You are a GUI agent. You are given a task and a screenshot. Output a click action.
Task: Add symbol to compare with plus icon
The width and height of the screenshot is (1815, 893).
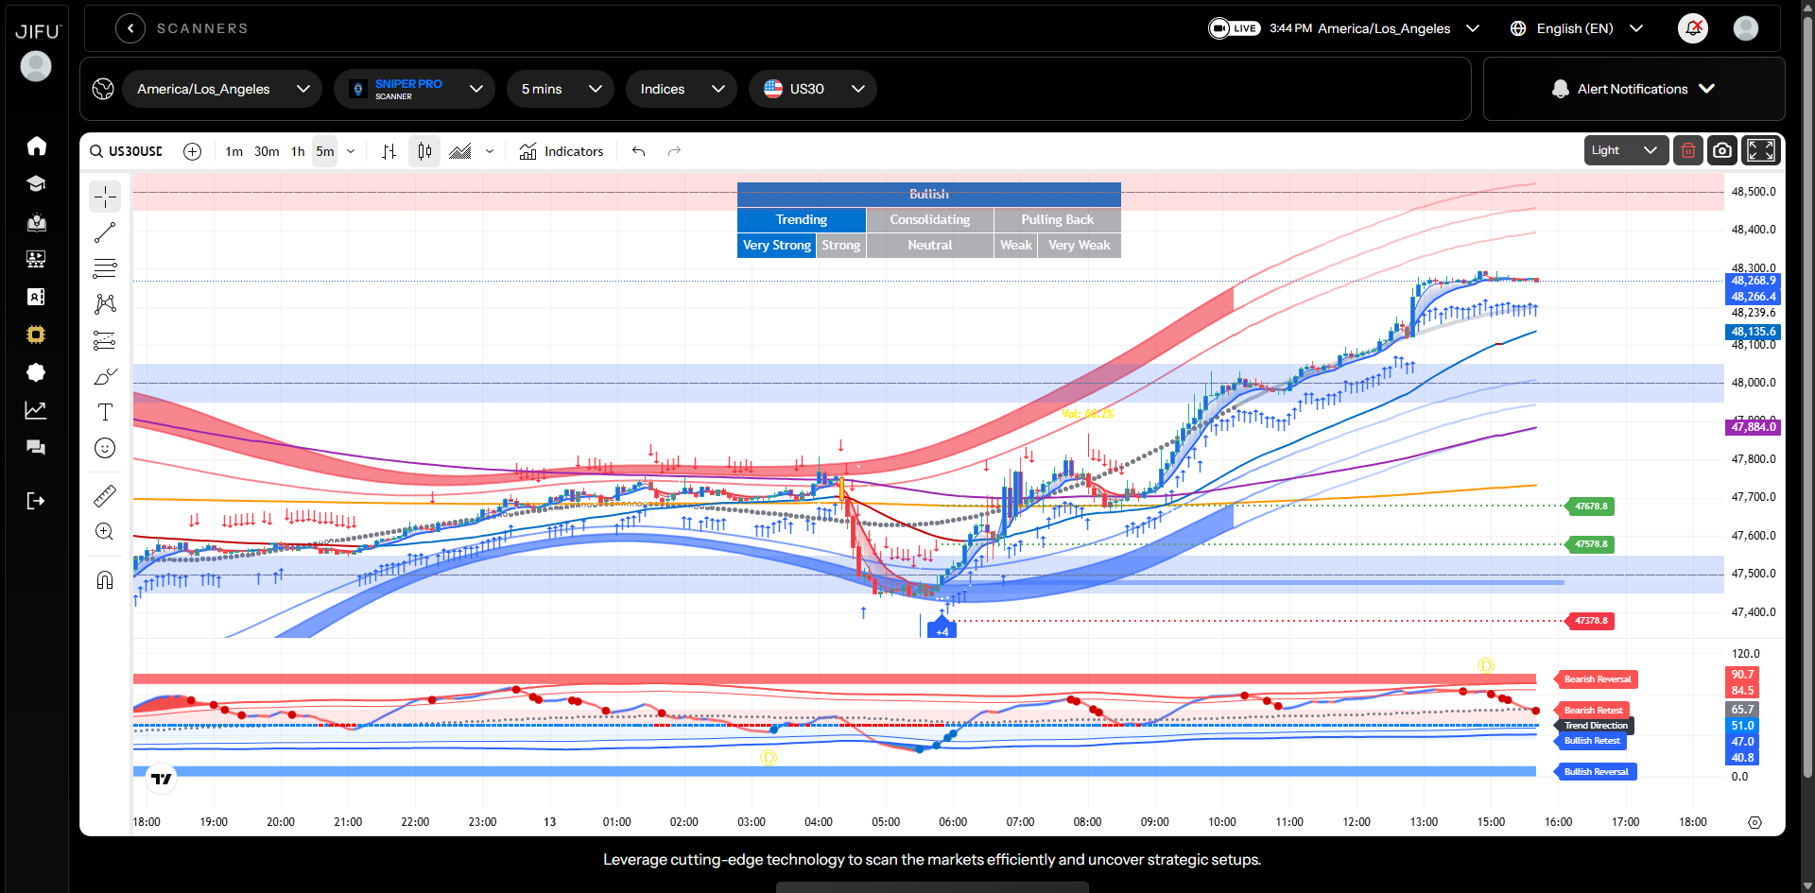tap(192, 151)
